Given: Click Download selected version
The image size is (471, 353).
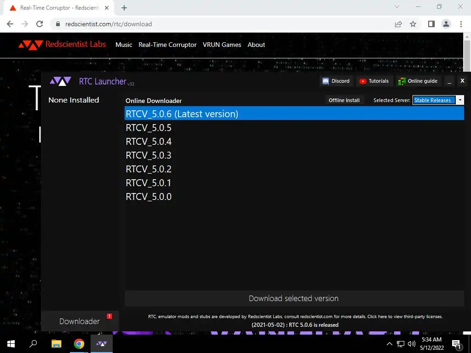Looking at the screenshot, I should (294, 298).
